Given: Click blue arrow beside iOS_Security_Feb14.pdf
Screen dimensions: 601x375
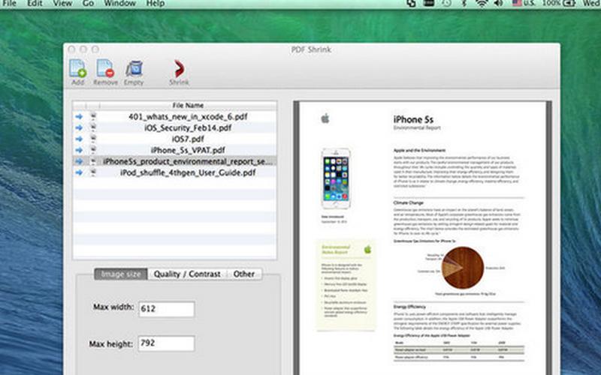Looking at the screenshot, I should click(79, 127).
